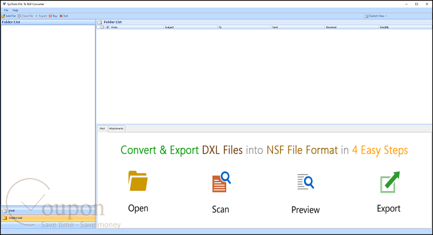Close the DXL to NSF Converter window
This screenshot has width=433, height=235.
tap(427, 4)
